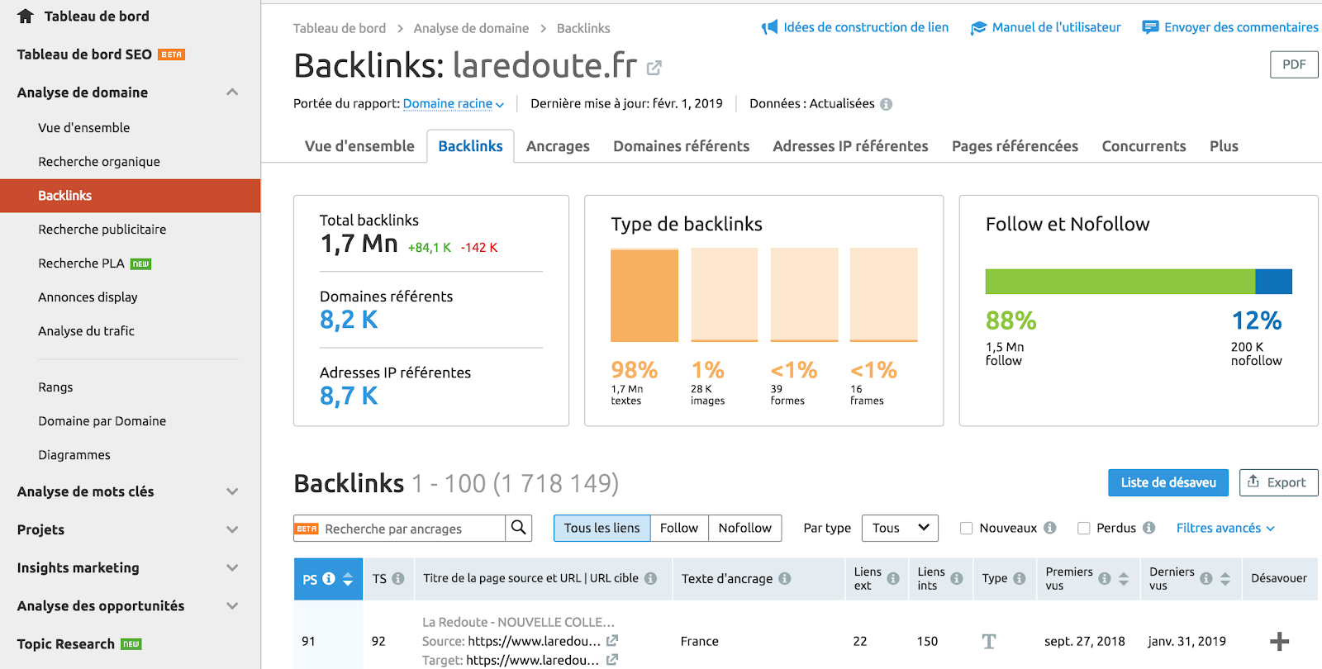Image resolution: width=1322 pixels, height=669 pixels.
Task: Click info icon in Liens ints header
Action: click(956, 578)
